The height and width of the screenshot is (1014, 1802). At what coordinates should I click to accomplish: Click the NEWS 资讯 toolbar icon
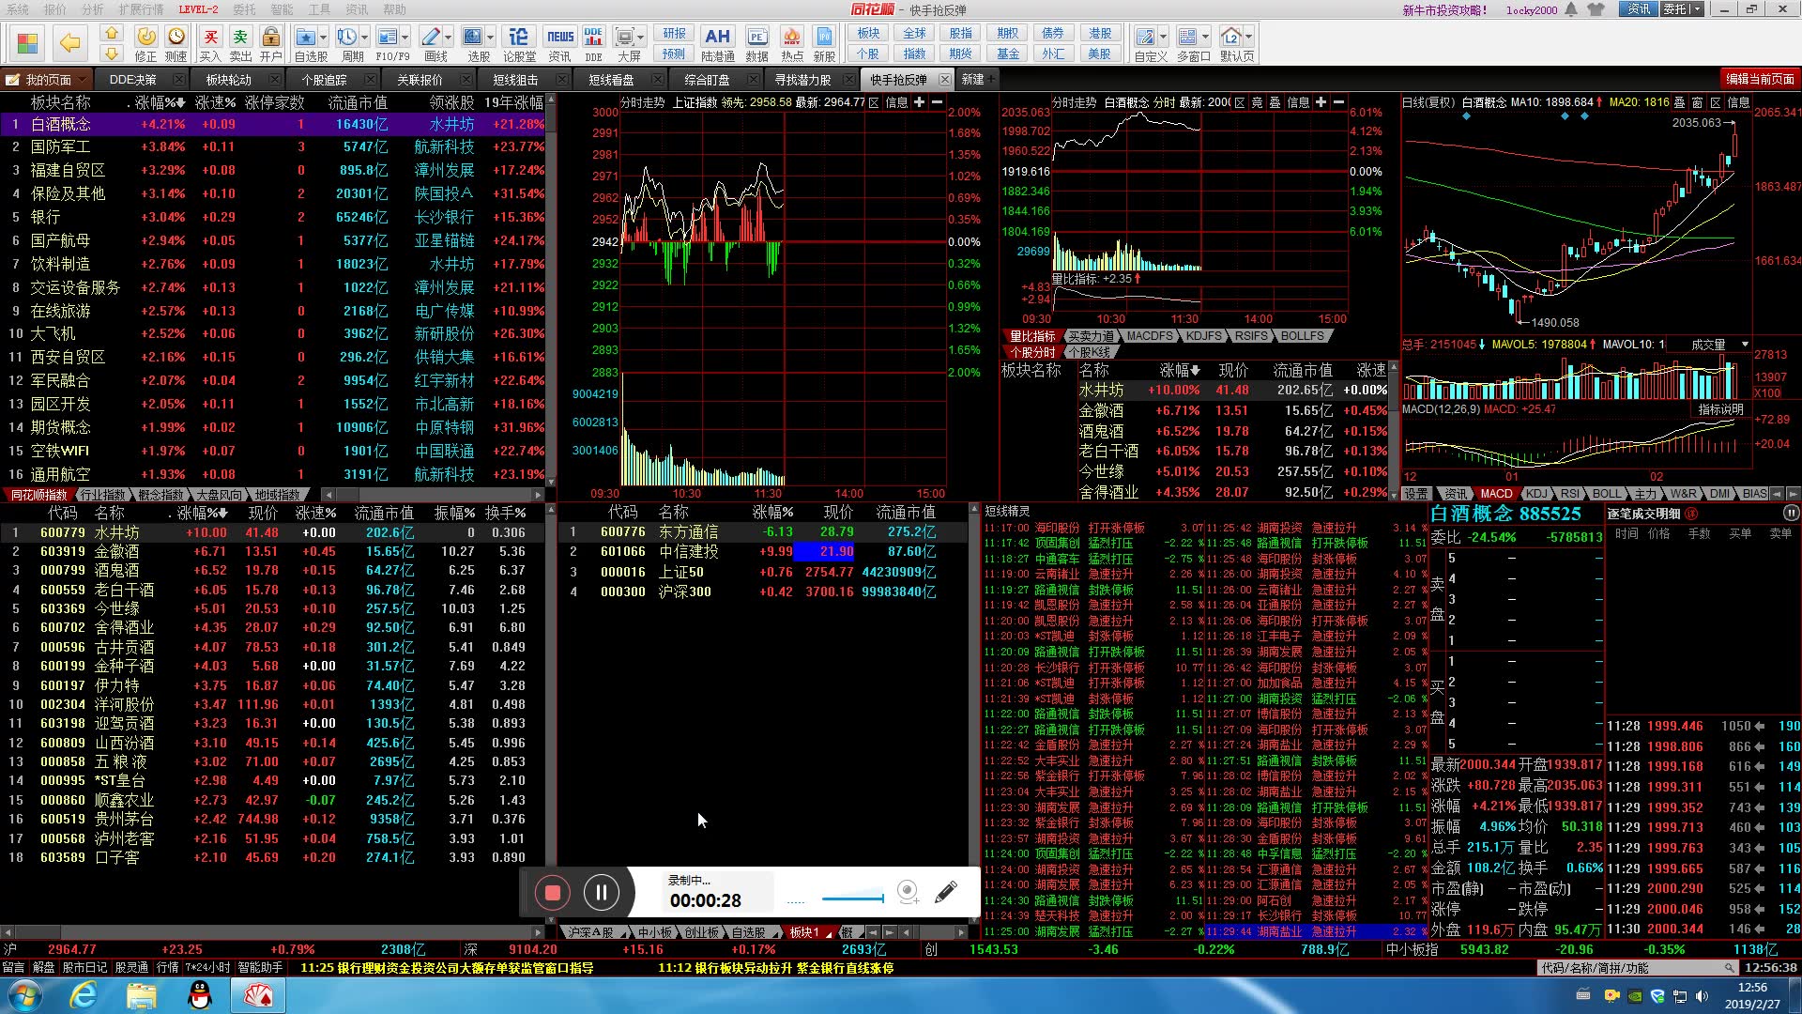tap(560, 38)
